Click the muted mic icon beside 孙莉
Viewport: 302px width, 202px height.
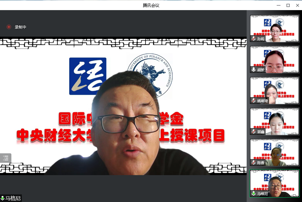pyautogui.click(x=254, y=39)
